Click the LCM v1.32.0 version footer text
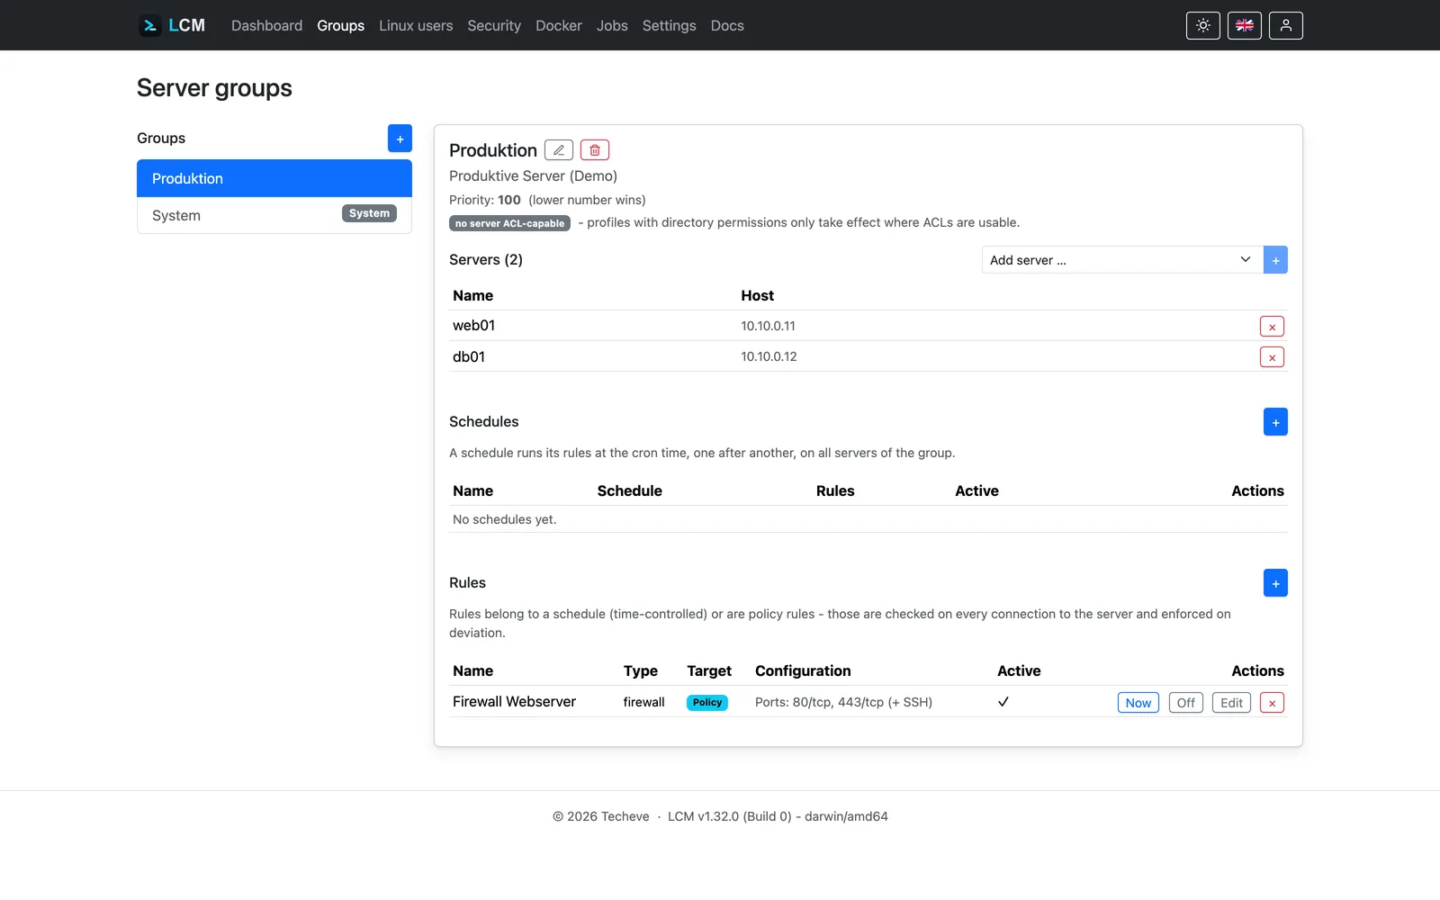This screenshot has height=900, width=1440. 778,816
